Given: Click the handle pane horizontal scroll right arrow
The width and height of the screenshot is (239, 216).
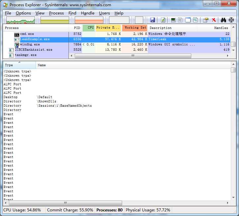Looking at the screenshot, I should (227, 203).
